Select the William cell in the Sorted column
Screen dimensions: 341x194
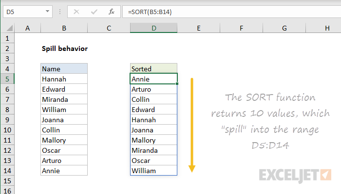(x=154, y=171)
